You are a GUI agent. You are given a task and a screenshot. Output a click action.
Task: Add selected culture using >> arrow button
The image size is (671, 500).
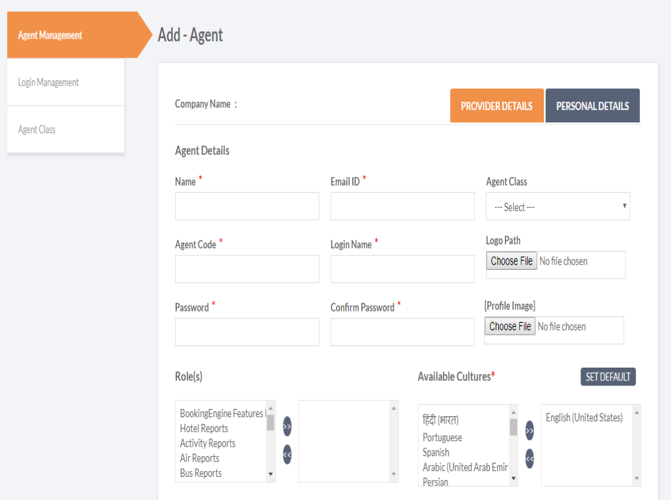(530, 430)
